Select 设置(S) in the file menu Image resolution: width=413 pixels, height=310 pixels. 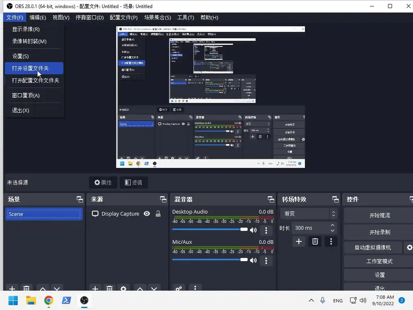[x=34, y=56]
